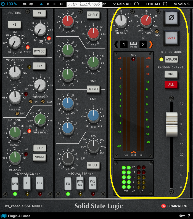Click the REL2 screw control
This screenshot has height=219, width=193.
point(43,101)
